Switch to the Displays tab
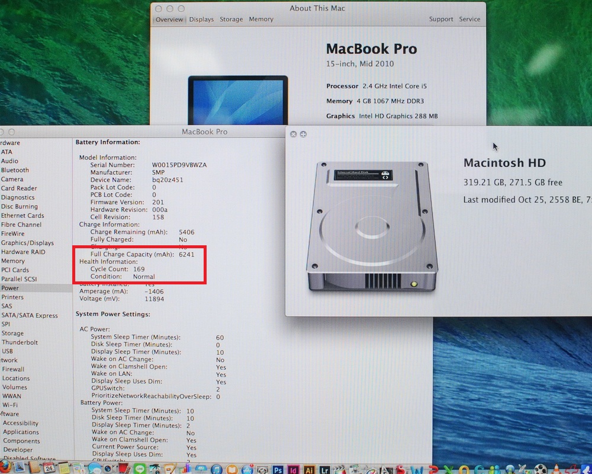Image resolution: width=592 pixels, height=474 pixels. pyautogui.click(x=201, y=20)
